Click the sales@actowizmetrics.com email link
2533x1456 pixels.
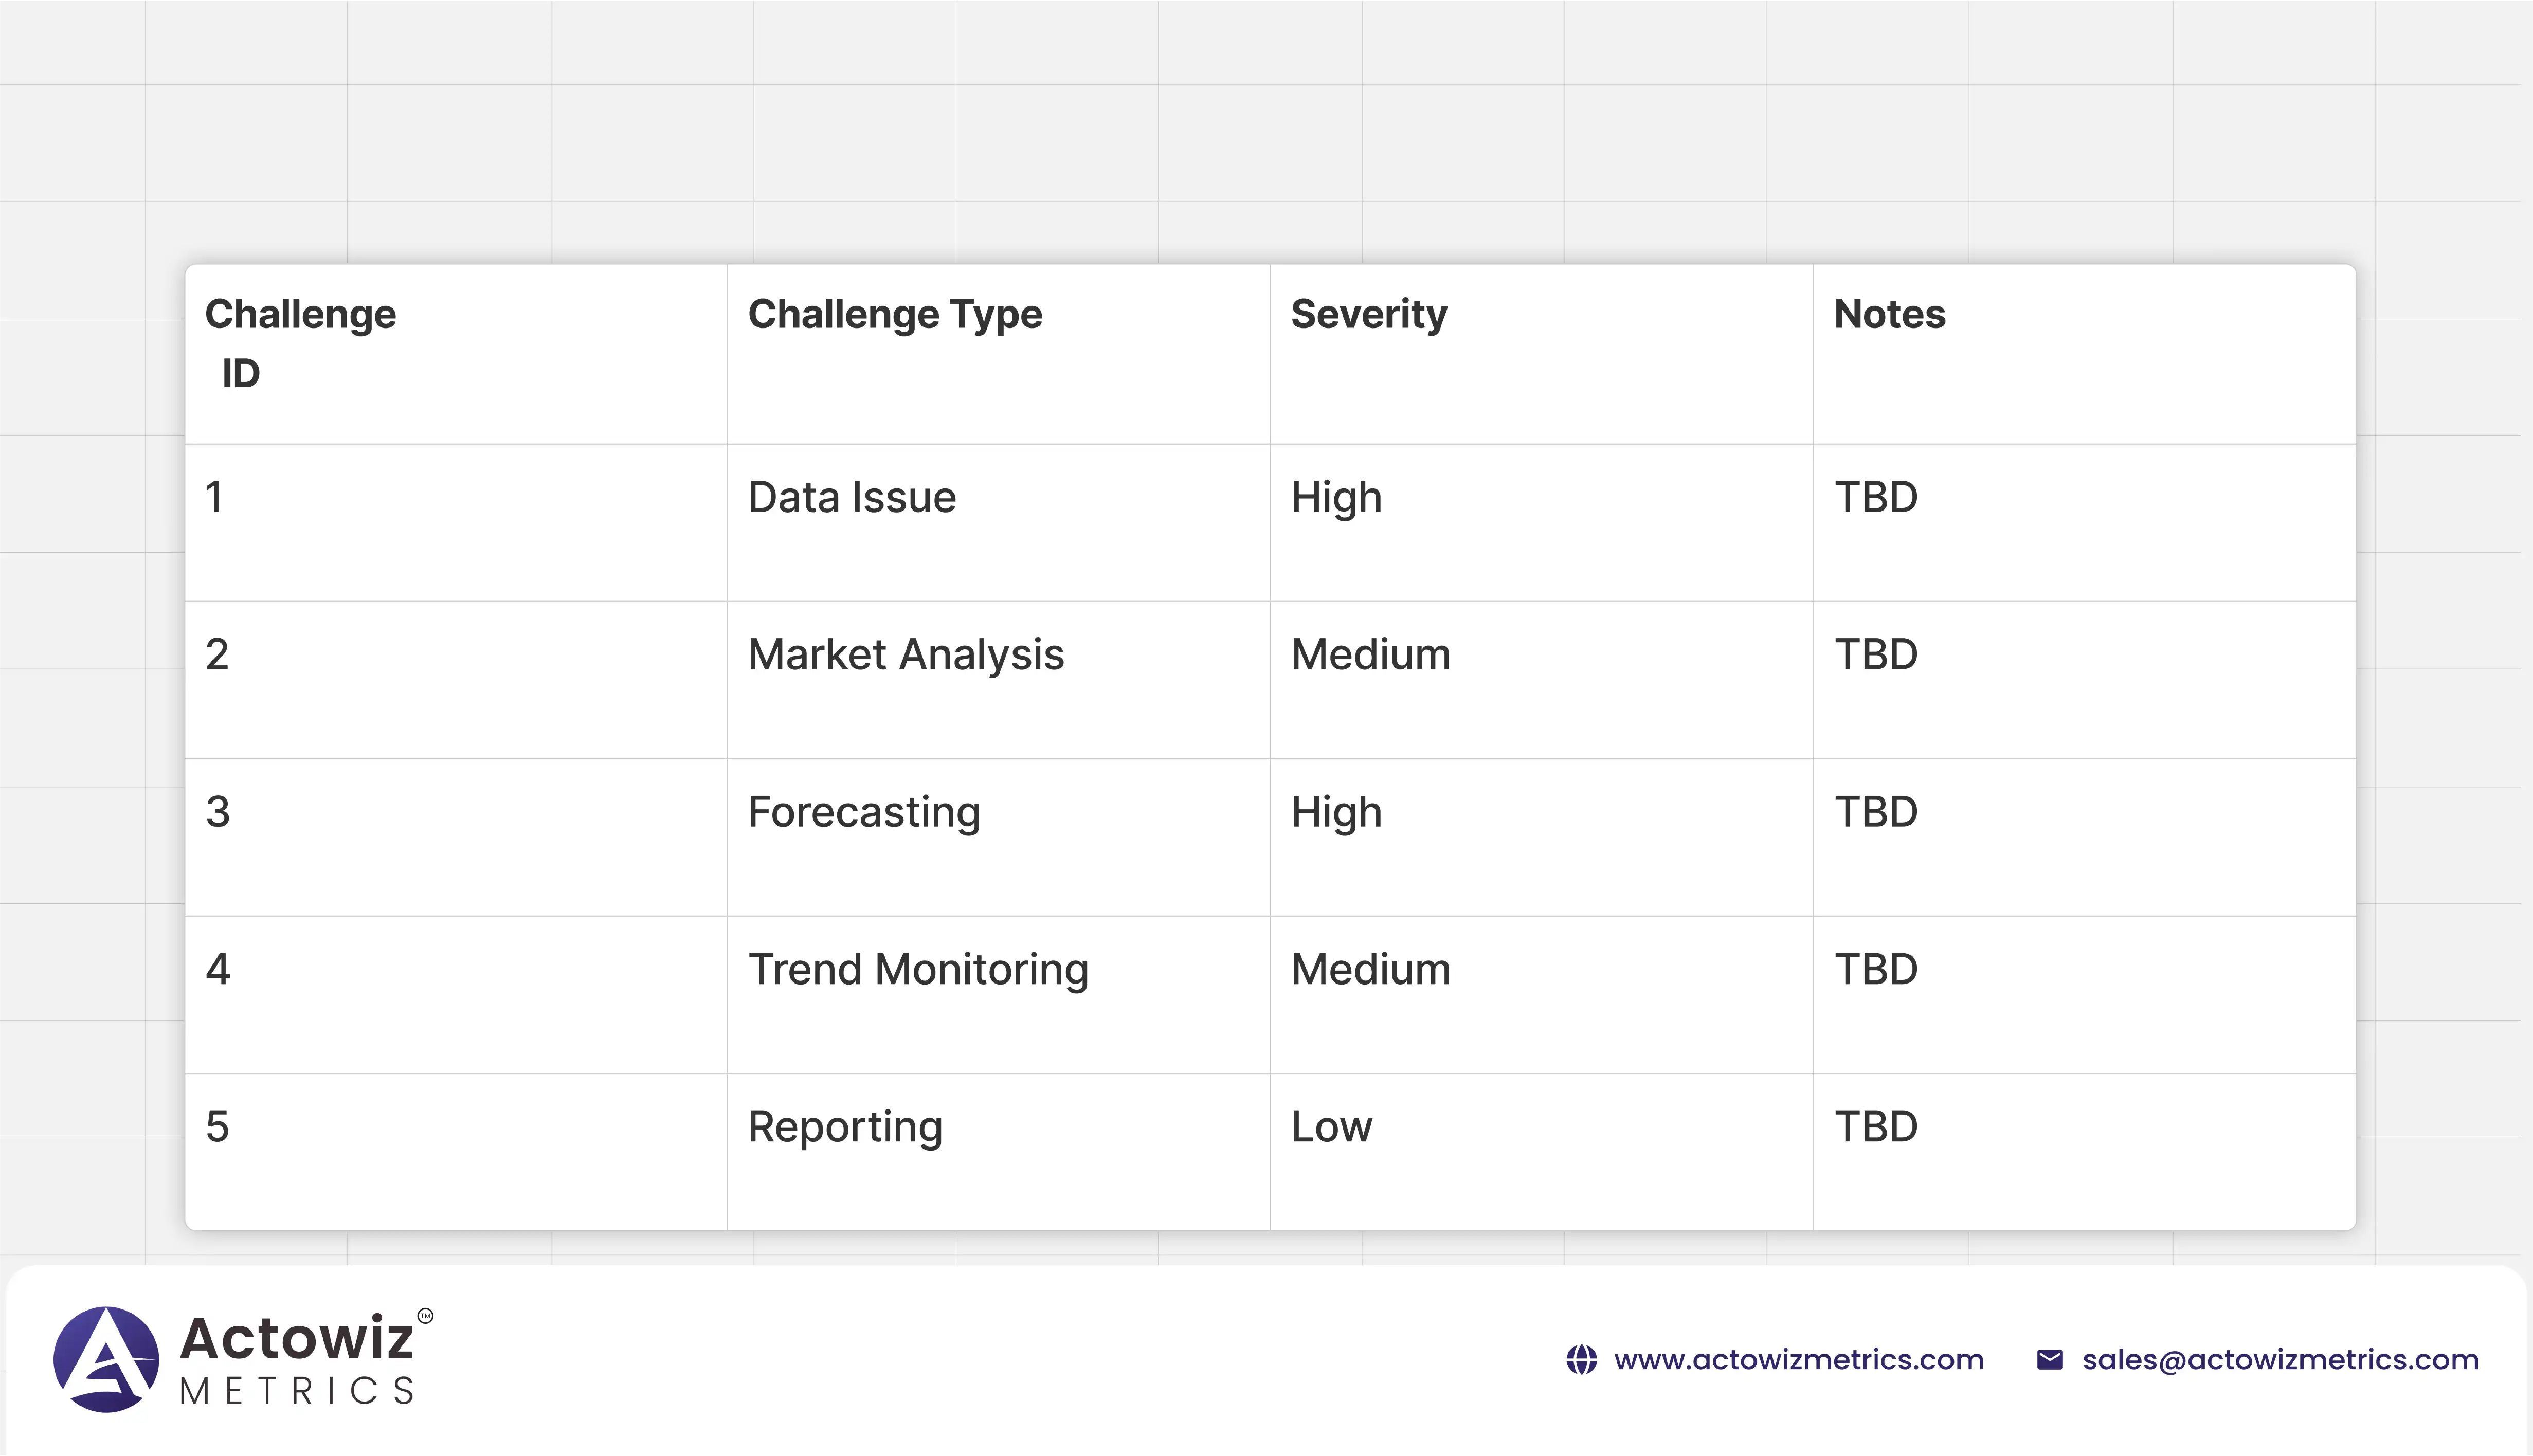(x=2280, y=1360)
